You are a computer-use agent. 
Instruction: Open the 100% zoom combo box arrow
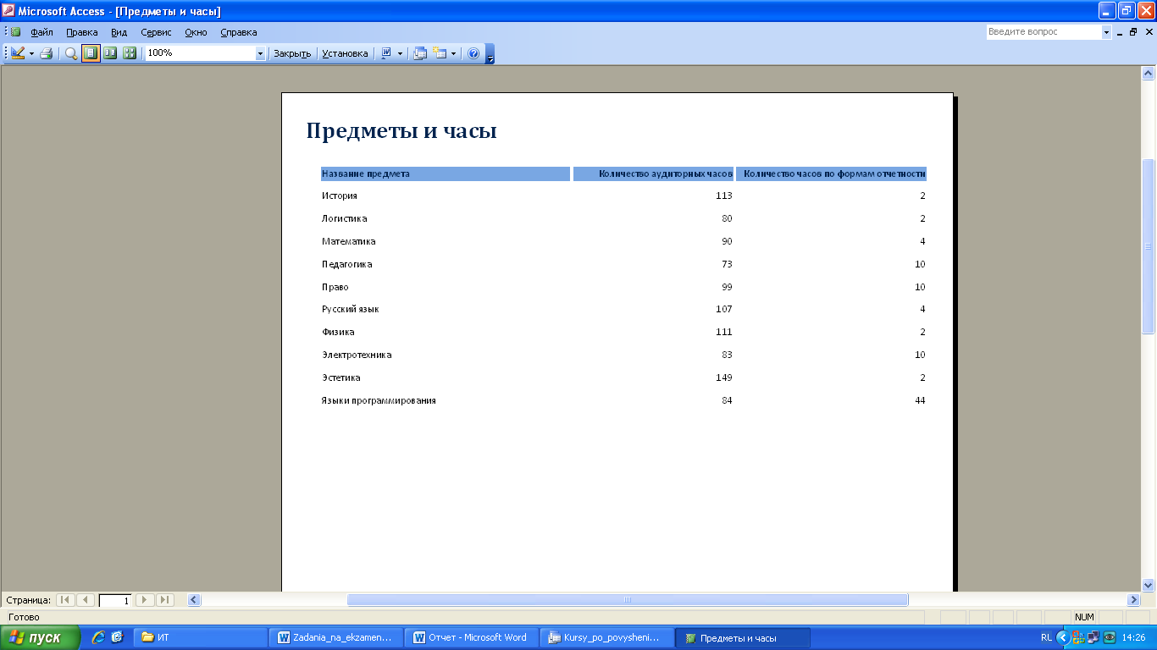[x=260, y=53]
